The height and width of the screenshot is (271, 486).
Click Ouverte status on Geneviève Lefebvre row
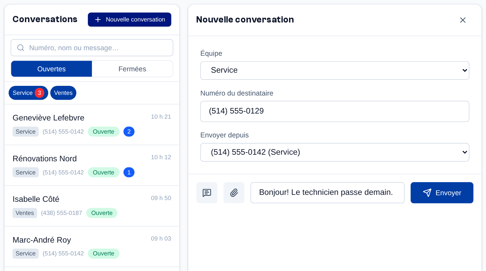point(103,132)
